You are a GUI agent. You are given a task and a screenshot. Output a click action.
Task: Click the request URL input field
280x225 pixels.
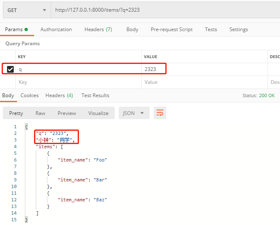tap(166, 10)
